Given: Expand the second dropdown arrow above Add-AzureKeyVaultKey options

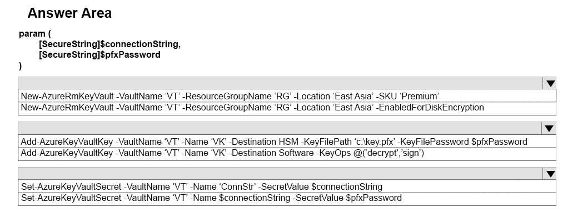Looking at the screenshot, I should [x=549, y=128].
